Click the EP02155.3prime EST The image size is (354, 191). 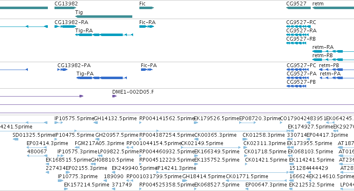pos(68,172)
